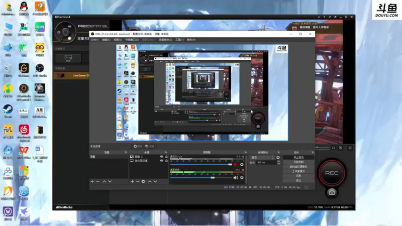Pop out the audio mixer dock panel

tap(245, 153)
